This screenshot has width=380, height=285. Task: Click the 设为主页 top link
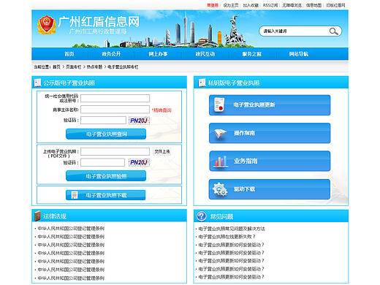[x=231, y=5]
